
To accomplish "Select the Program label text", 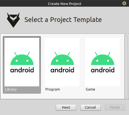I will coord(53,89).
